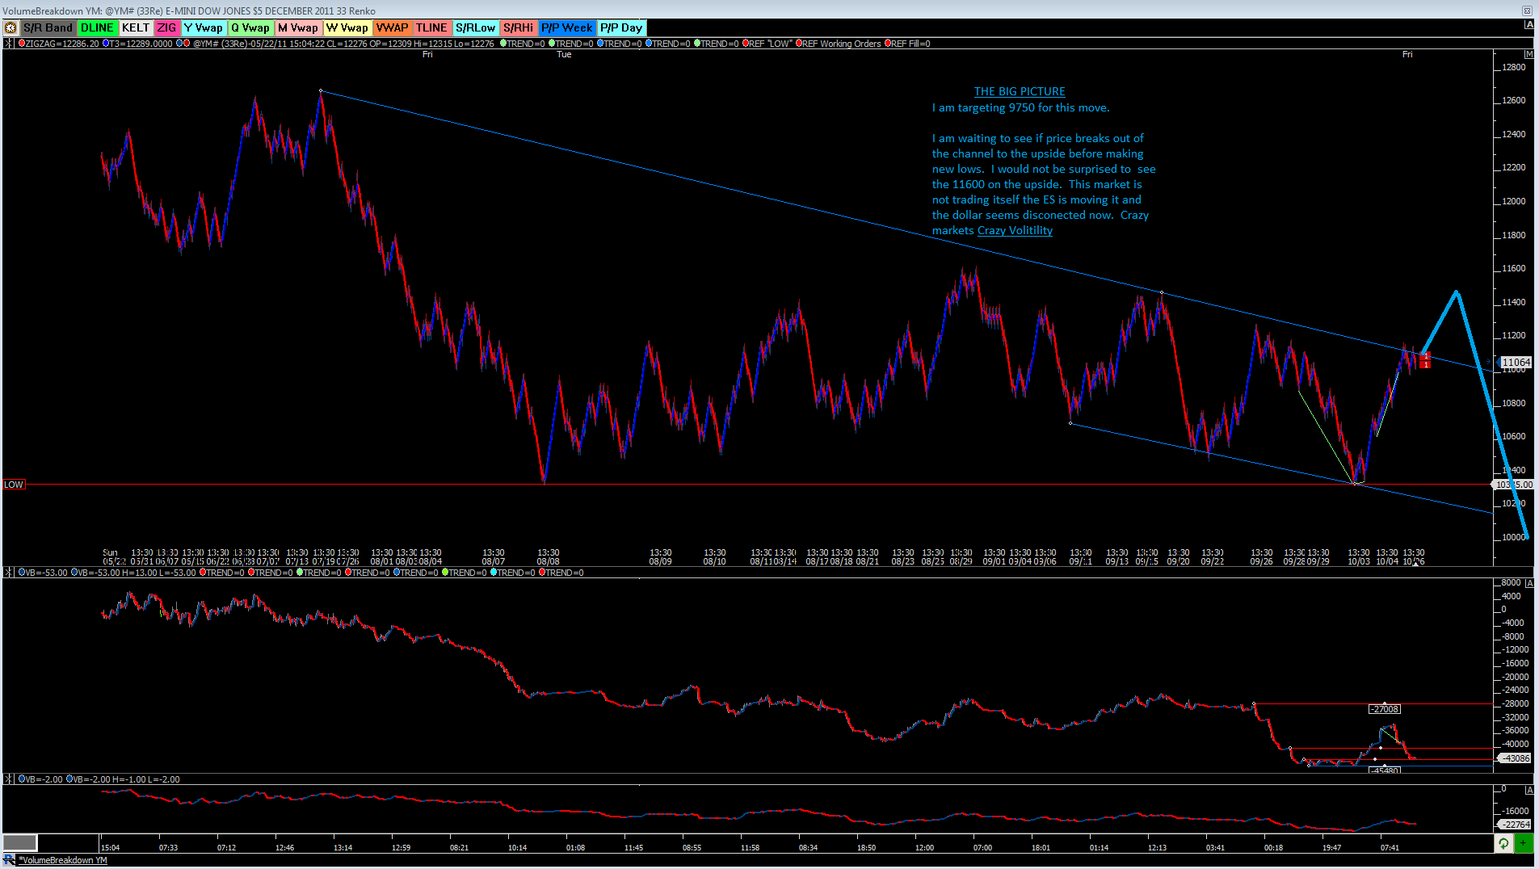Screen dimensions: 1539x869
Task: Click the 10000 price scale label
Action: click(x=1514, y=537)
